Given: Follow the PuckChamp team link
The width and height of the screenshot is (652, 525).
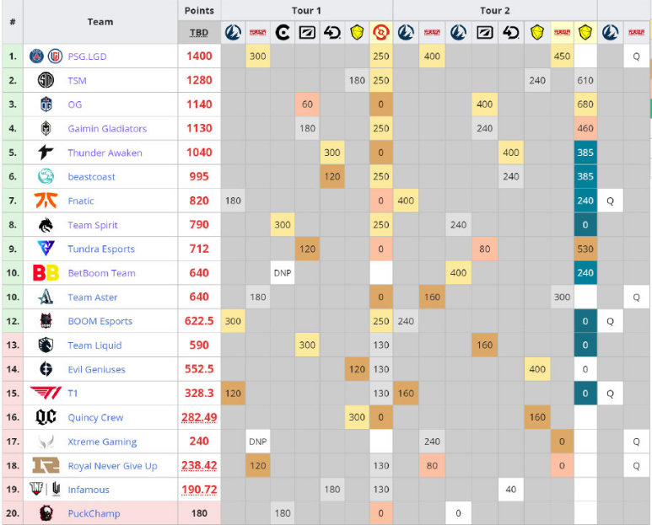Looking at the screenshot, I should click(94, 514).
